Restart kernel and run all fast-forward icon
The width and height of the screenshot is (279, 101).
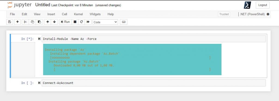click(x=88, y=22)
